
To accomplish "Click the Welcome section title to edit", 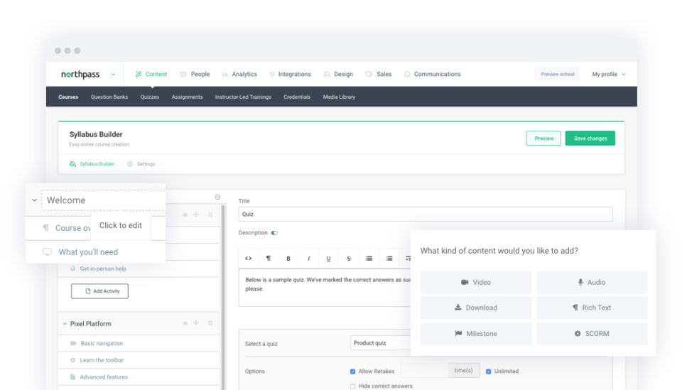I will pos(104,200).
